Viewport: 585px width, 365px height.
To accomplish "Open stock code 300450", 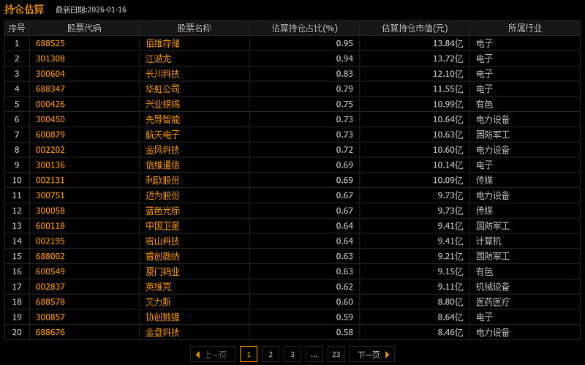I will [x=50, y=119].
